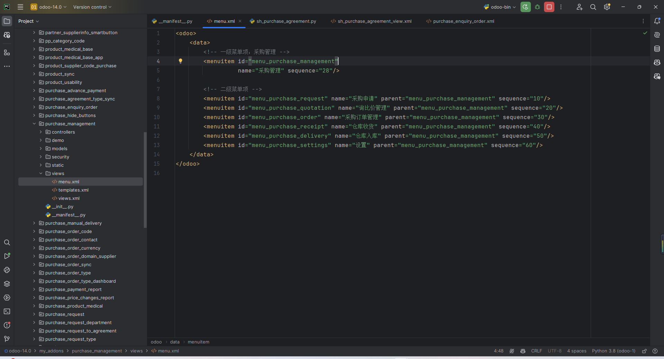Expand the static folder
Screen dimensions: 664x359
[x=41, y=165]
